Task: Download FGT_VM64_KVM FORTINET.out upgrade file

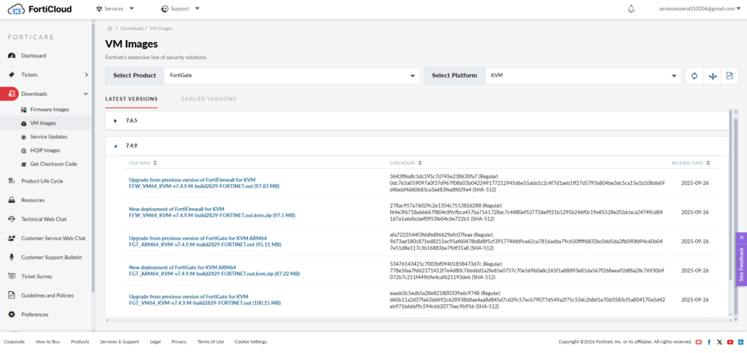Action: pos(205,303)
